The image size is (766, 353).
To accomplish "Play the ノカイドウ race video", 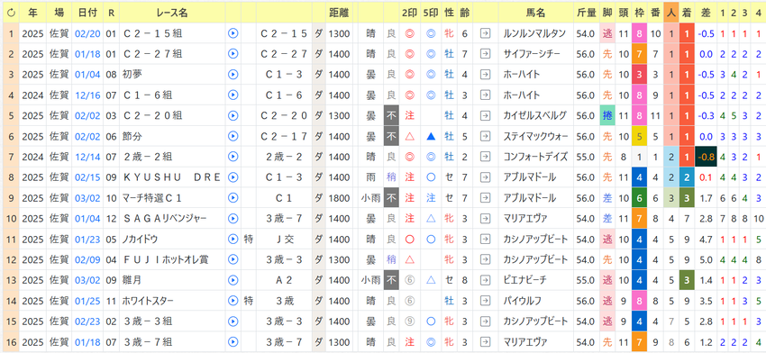I will click(233, 240).
